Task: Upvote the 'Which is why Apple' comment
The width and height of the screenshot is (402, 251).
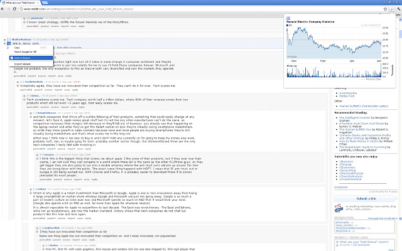Action: pos(31,190)
